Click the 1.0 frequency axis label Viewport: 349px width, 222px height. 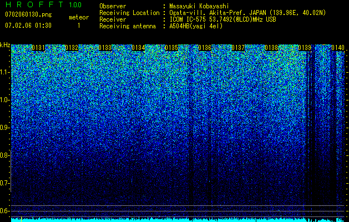point(4,100)
